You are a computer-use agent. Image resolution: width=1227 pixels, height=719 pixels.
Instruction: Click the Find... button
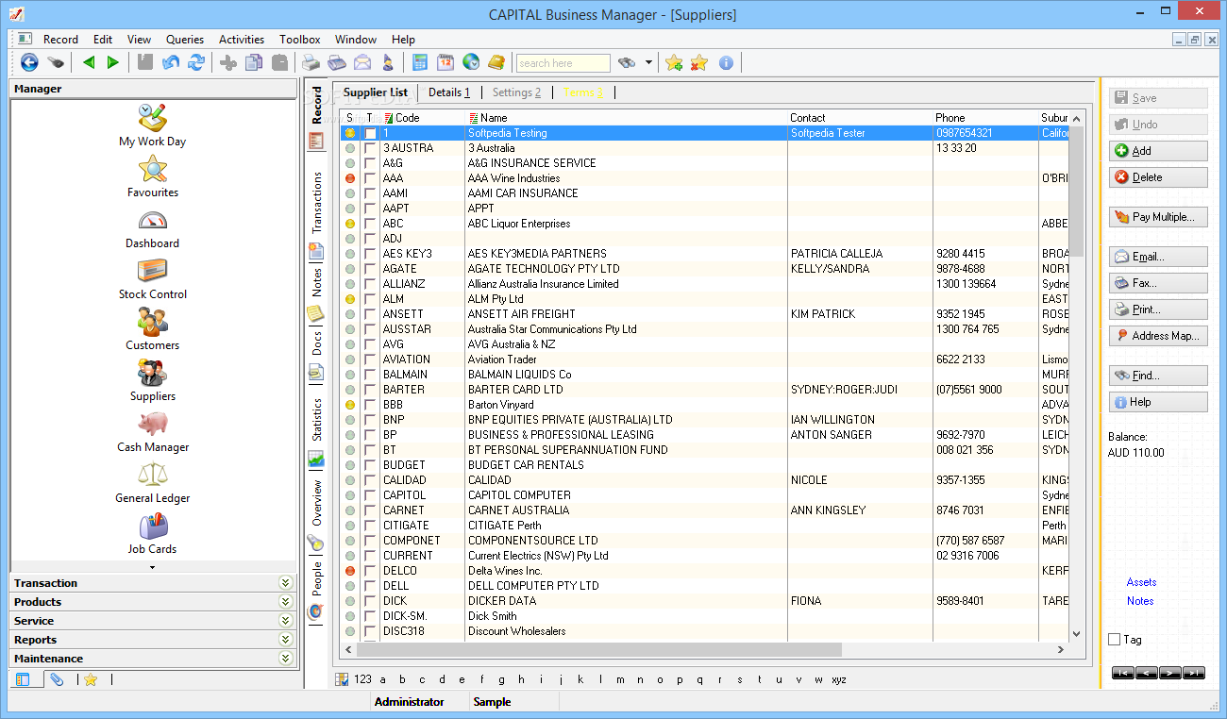point(1158,376)
